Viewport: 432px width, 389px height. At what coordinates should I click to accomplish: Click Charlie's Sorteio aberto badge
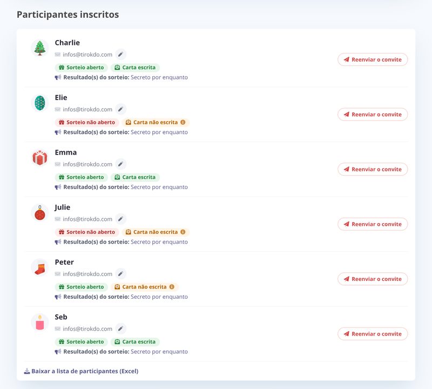coord(82,68)
